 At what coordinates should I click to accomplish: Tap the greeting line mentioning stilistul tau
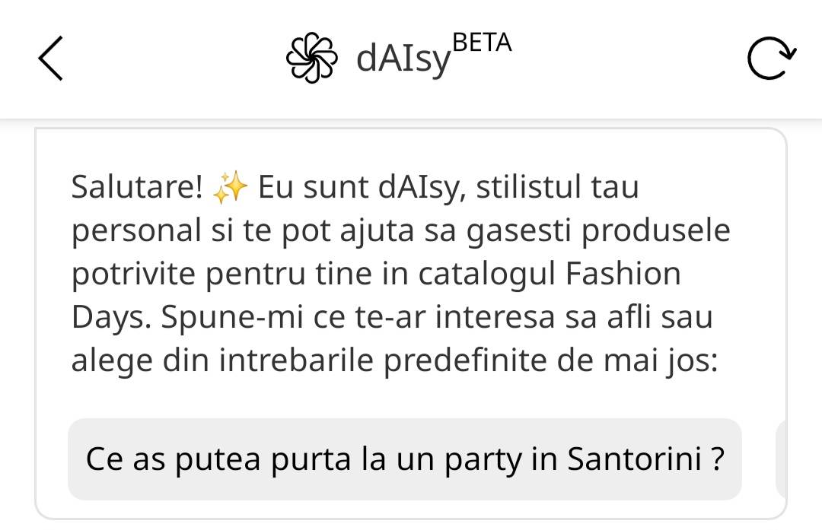pyautogui.click(x=355, y=188)
